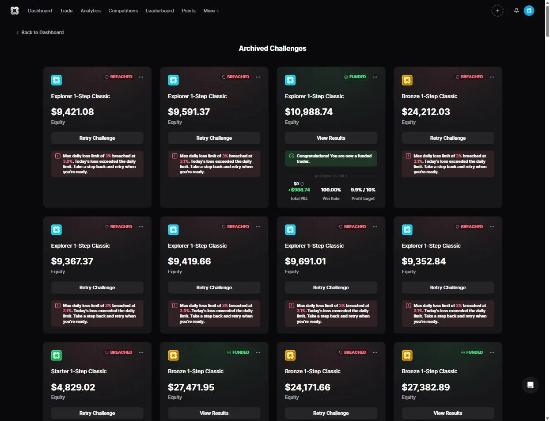
Task: Retry Challenge on $24,212.03 Bronze card
Action: pyautogui.click(x=448, y=138)
